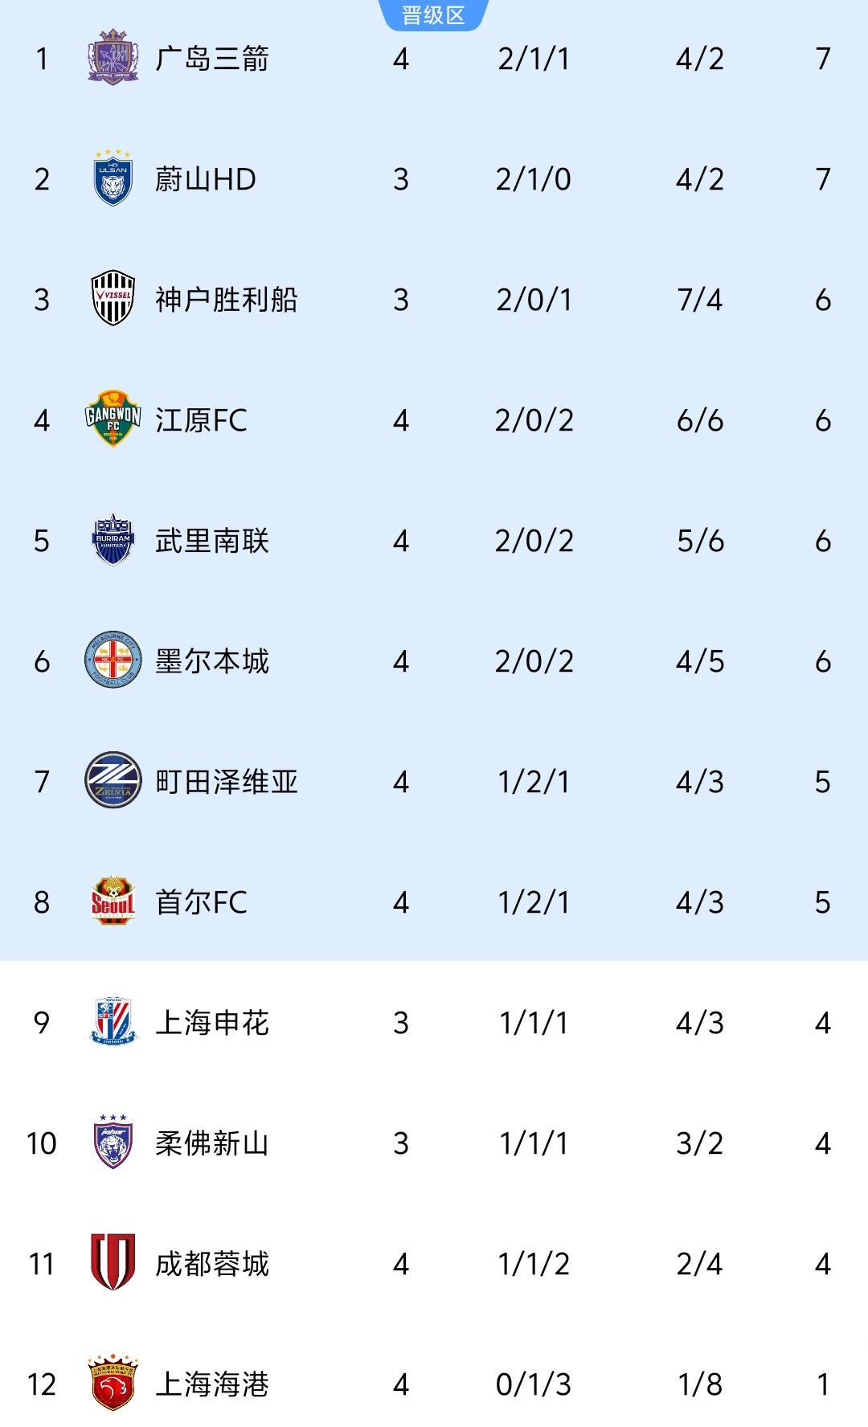Tap the 墨尔本城 round badge
This screenshot has width=868, height=1427.
pos(113,660)
